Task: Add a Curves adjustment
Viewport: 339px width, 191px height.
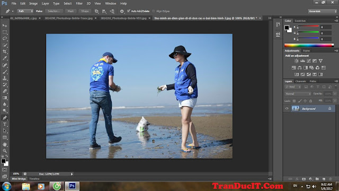Action: pos(309,61)
